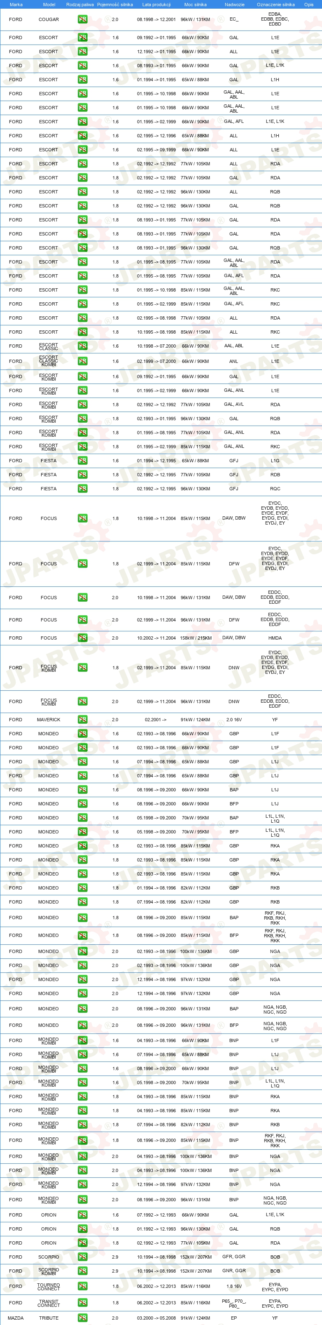Click the Rodzaj paliwa column header

pyautogui.click(x=80, y=5)
